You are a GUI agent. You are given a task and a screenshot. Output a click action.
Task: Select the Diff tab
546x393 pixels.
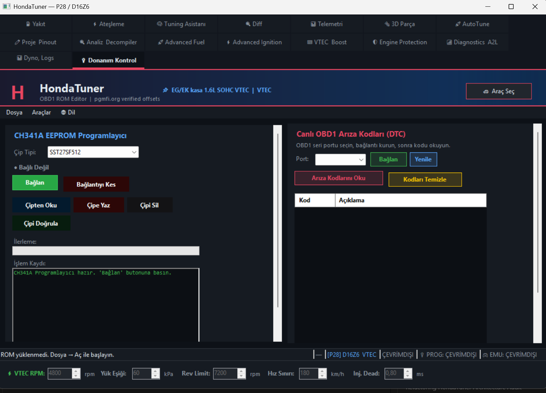[x=254, y=24]
